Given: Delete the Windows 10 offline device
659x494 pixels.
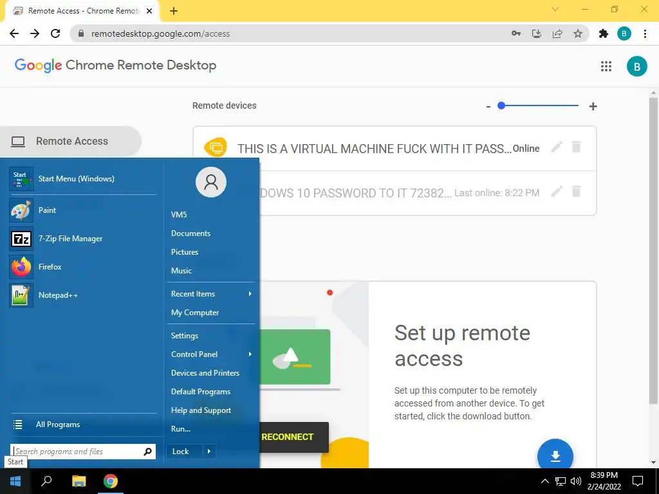Looking at the screenshot, I should pyautogui.click(x=576, y=191).
